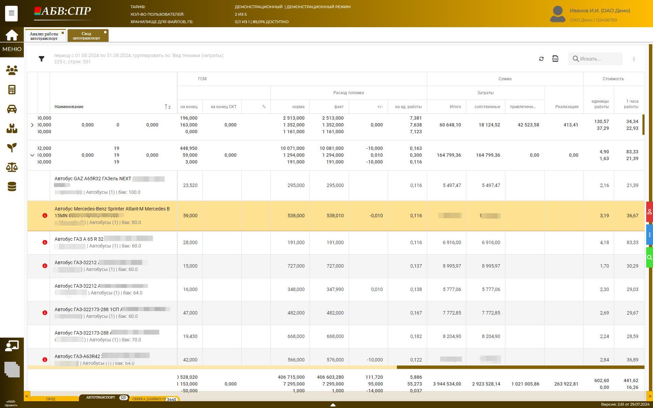Click warning icon on ГАЗ А 65 R 32 row

[x=45, y=242]
